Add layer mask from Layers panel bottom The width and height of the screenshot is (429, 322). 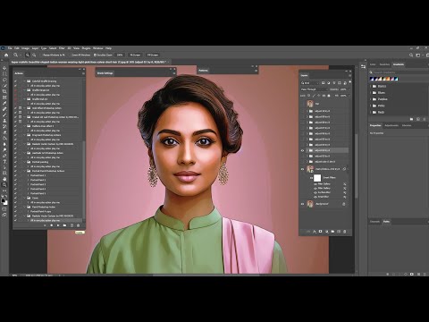click(320, 232)
